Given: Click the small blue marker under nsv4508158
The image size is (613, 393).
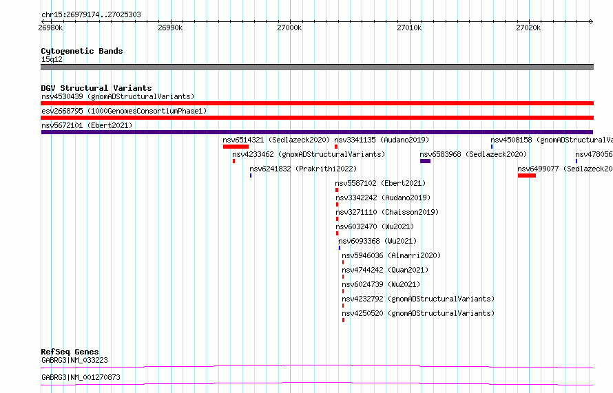Looking at the screenshot, I should coord(492,147).
